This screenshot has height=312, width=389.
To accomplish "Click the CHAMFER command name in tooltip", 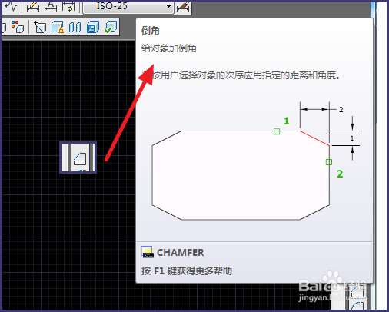I will coord(180,253).
